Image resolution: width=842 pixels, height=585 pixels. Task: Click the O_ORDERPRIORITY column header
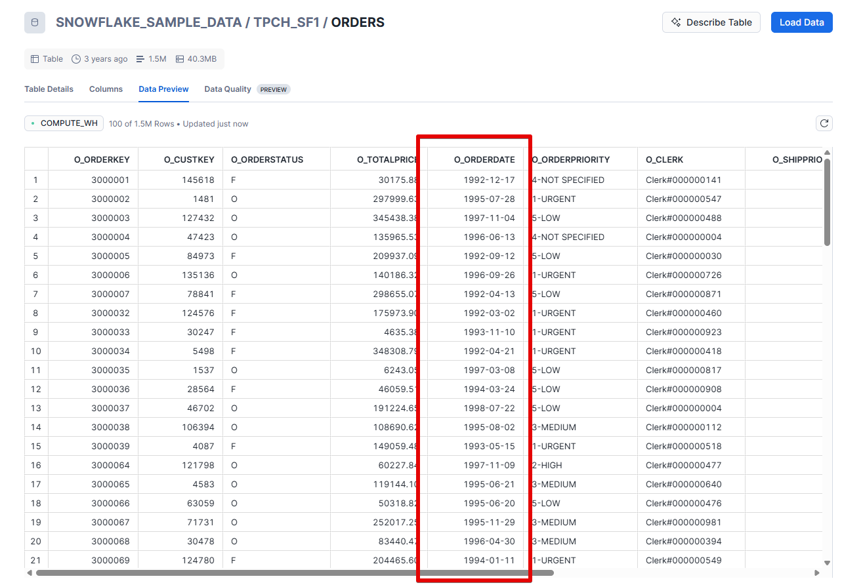[x=580, y=159]
